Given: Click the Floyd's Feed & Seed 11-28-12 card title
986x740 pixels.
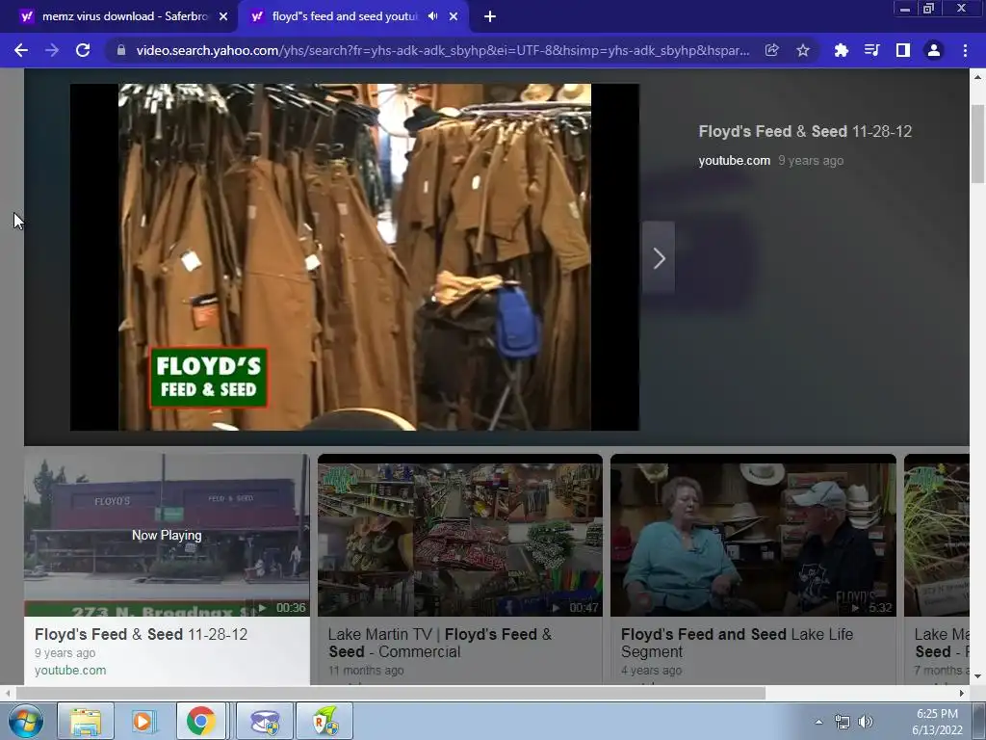Looking at the screenshot, I should tap(141, 634).
